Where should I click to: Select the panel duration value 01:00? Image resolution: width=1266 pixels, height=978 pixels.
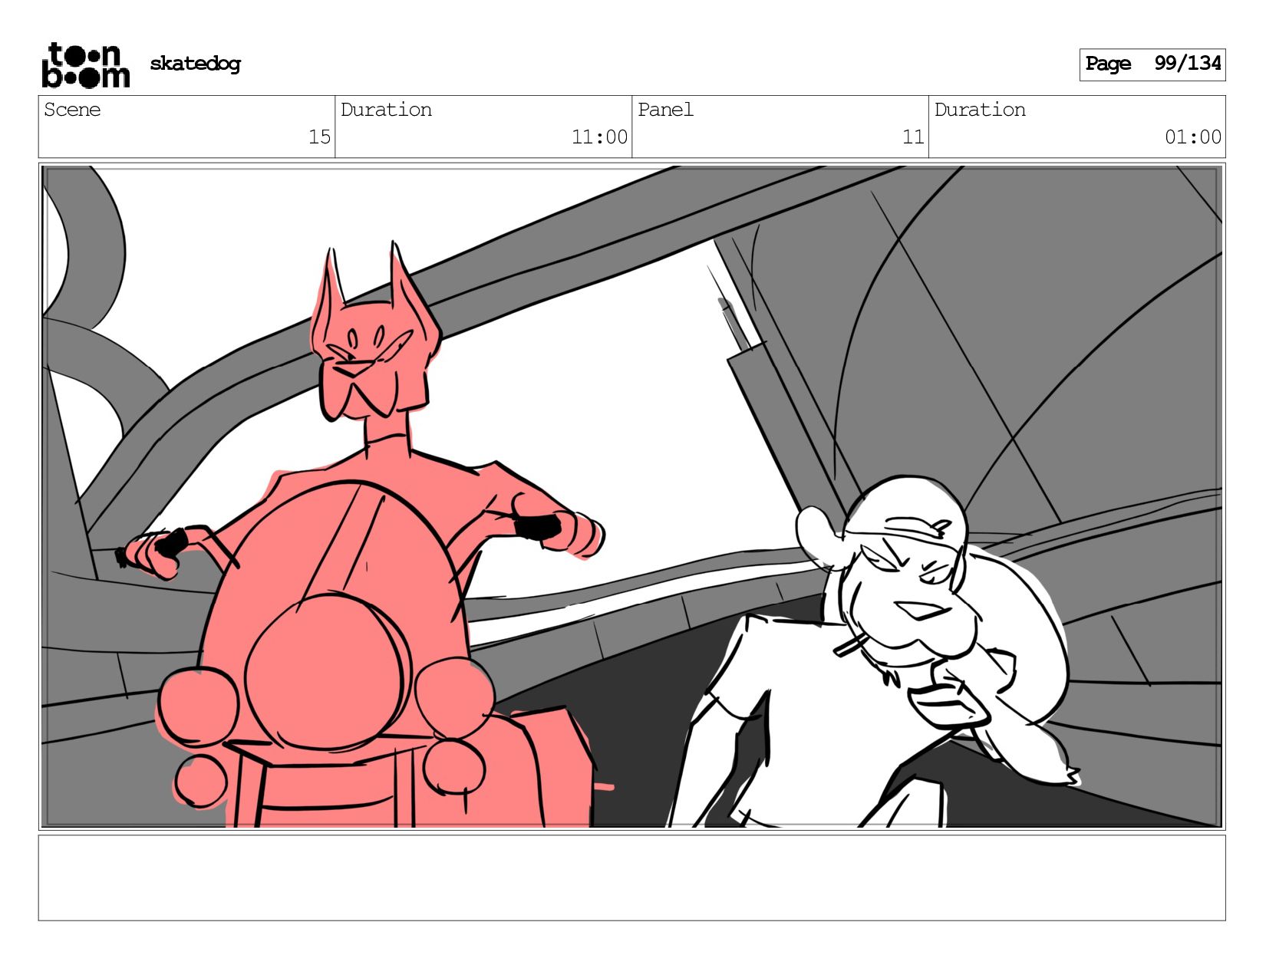(1193, 137)
